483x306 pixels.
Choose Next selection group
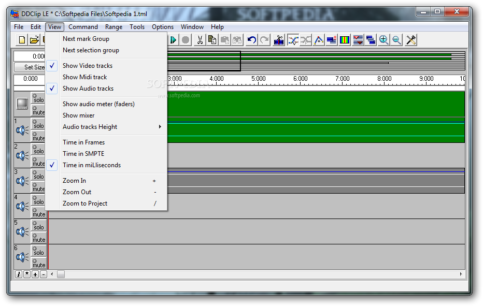coord(106,50)
